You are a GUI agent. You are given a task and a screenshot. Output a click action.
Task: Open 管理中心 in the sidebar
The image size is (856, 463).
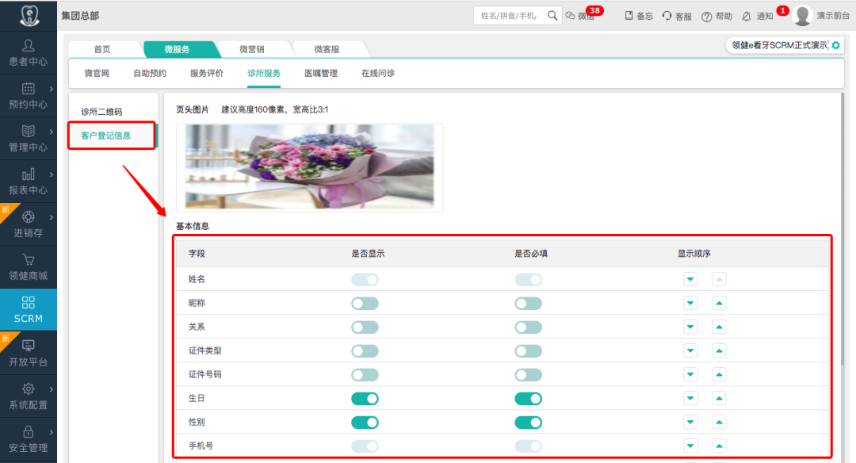29,139
